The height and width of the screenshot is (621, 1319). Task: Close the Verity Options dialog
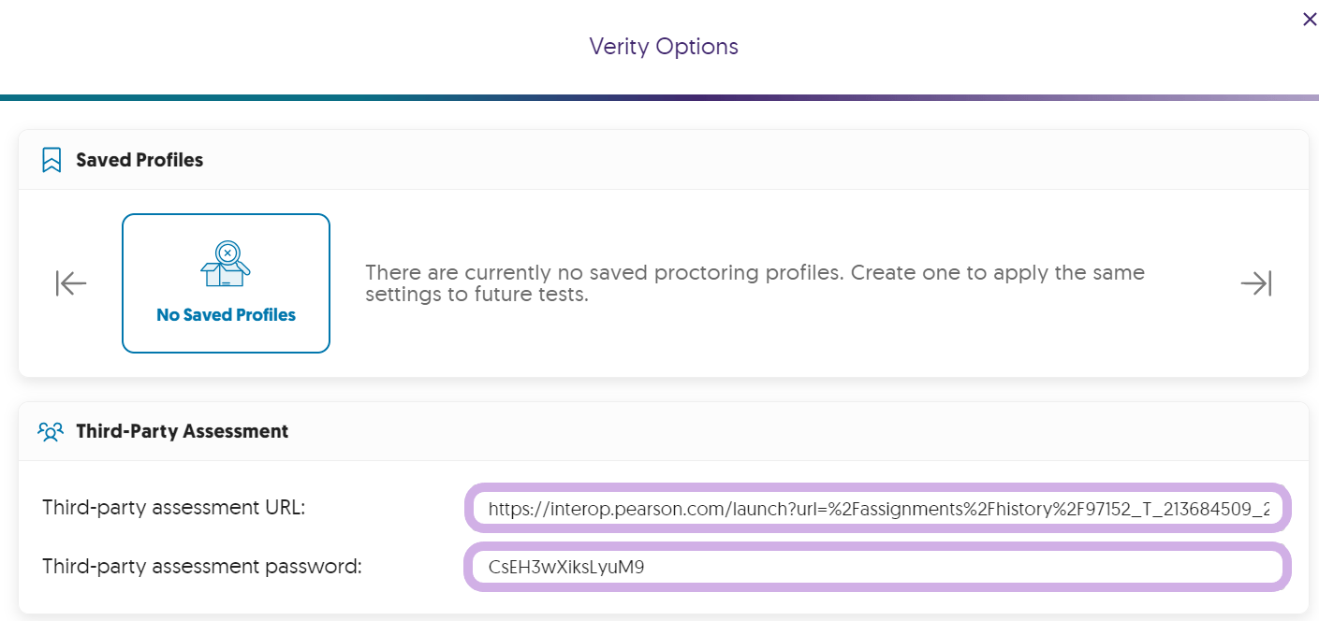(1309, 19)
